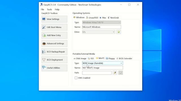Click the greyed add entry icon beside Path
The image size is (181, 101).
120,73
